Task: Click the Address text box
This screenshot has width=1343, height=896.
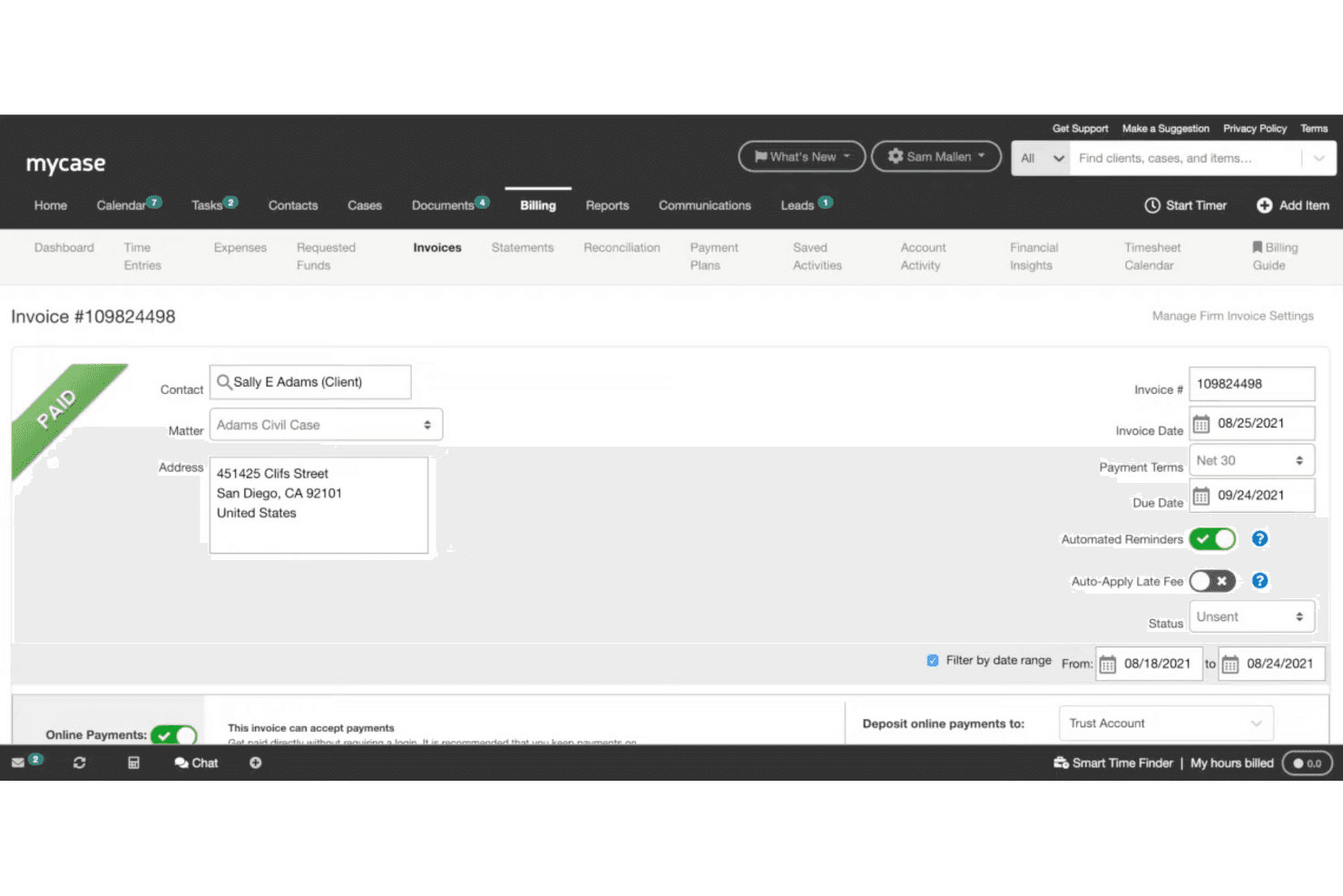Action: point(319,505)
